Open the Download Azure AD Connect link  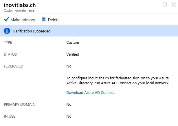tap(91, 92)
